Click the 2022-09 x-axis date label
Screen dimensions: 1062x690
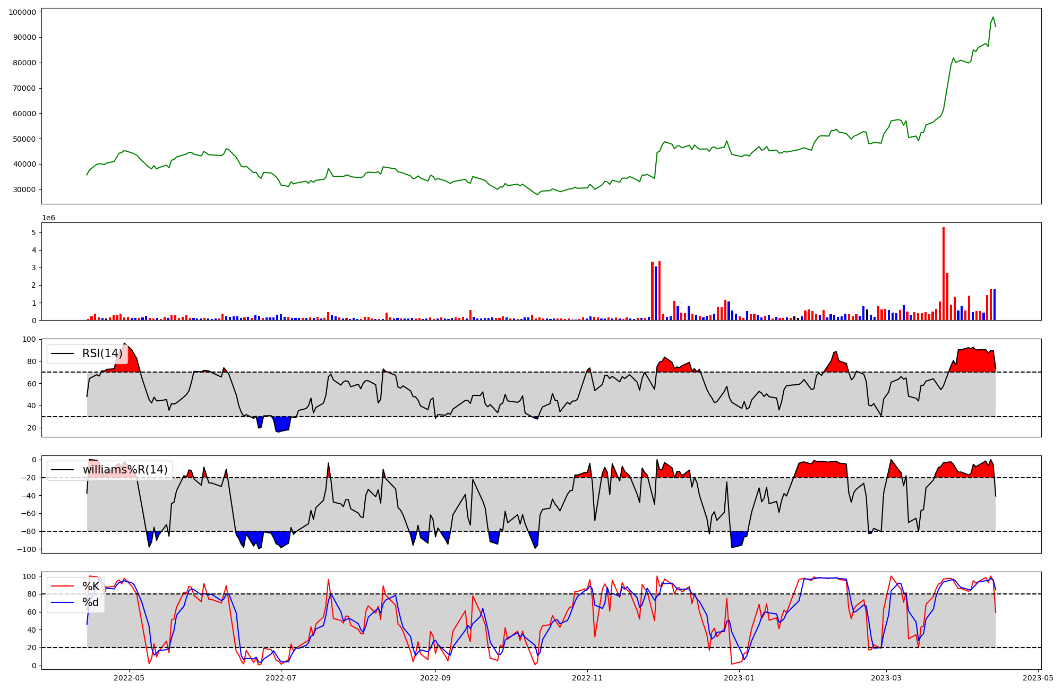[x=435, y=678]
